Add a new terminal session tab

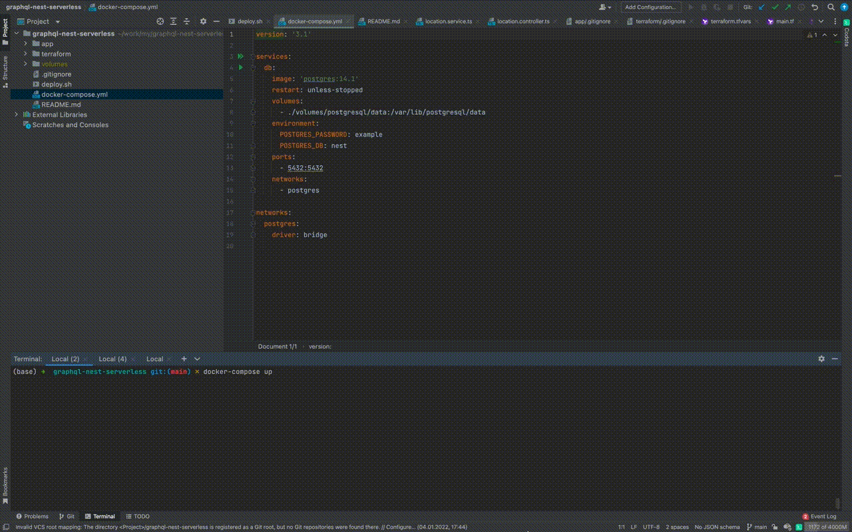[184, 359]
